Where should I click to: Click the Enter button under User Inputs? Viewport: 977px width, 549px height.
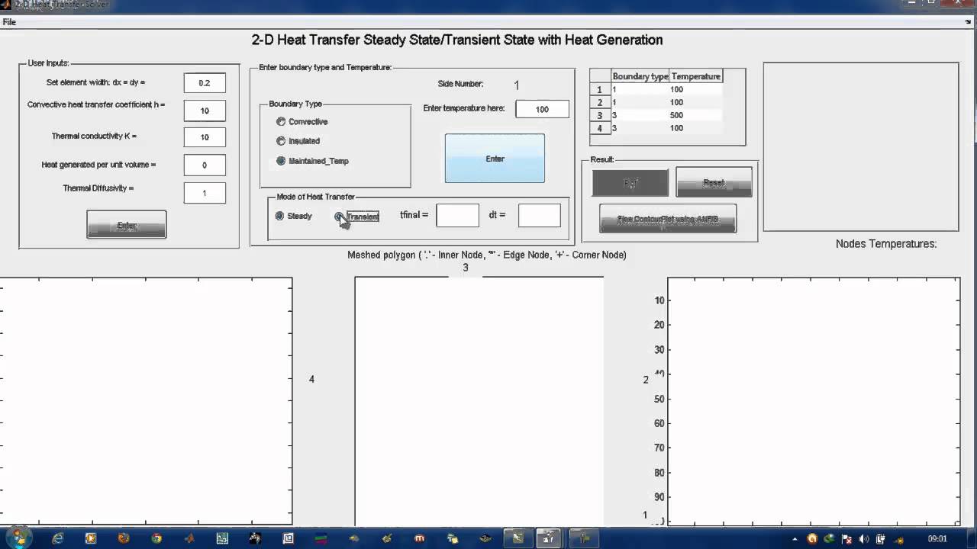[x=127, y=225]
